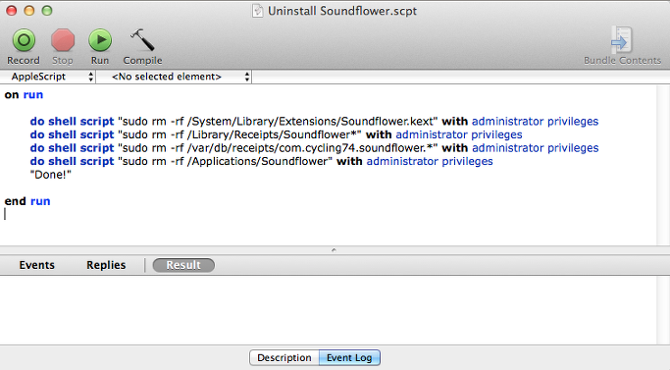Run the script with the green play button

(100, 40)
